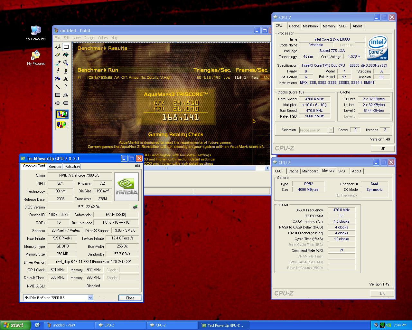The image size is (412, 330).
Task: Click the Close button in GPU-Z
Action: click(x=130, y=298)
